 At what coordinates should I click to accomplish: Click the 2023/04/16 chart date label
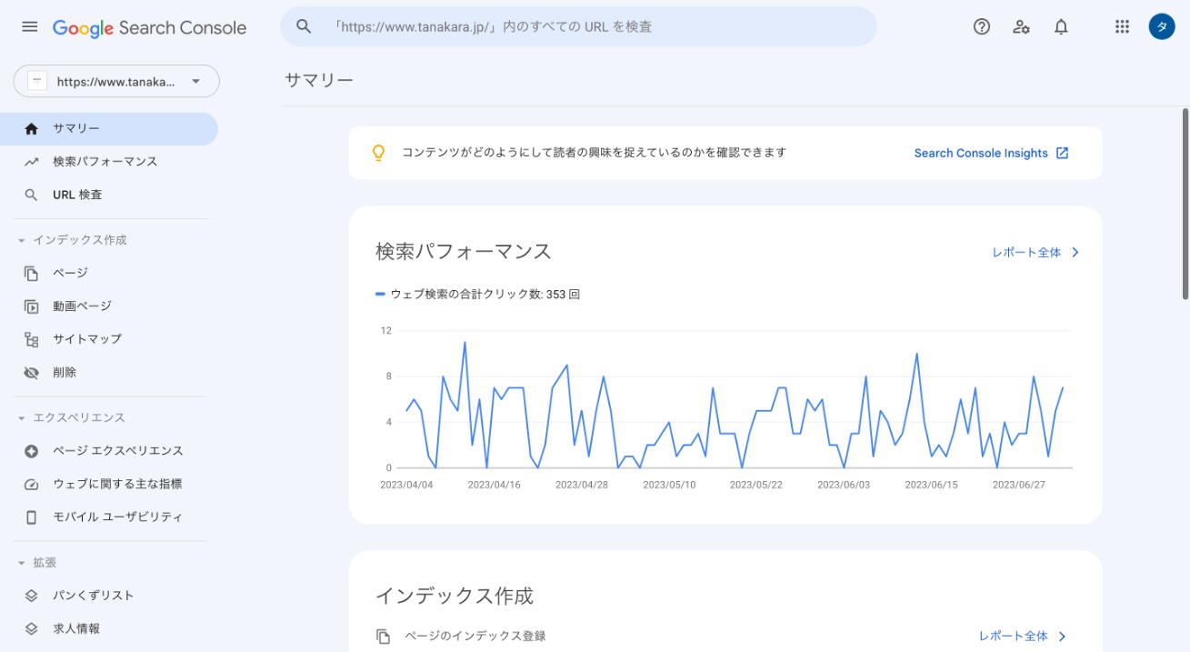[494, 485]
